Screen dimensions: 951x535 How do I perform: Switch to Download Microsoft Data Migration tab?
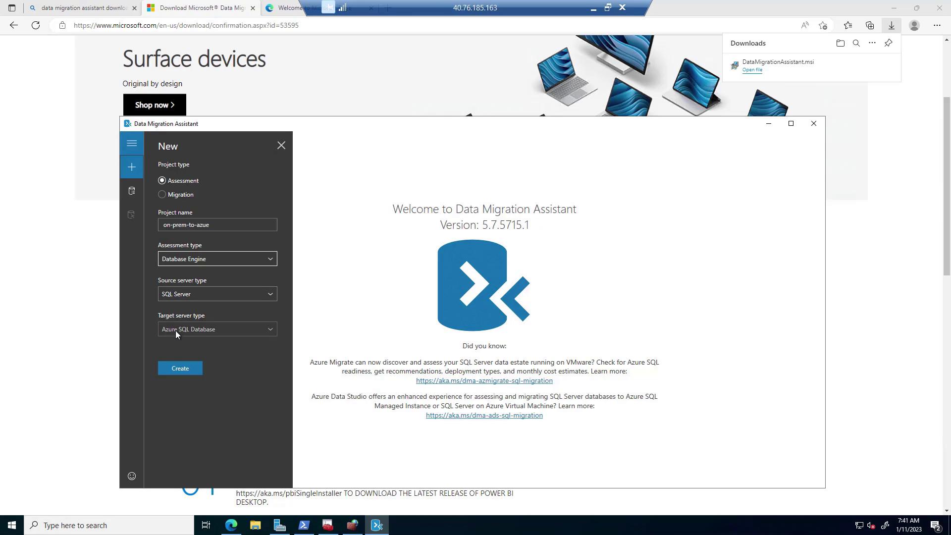tap(198, 8)
